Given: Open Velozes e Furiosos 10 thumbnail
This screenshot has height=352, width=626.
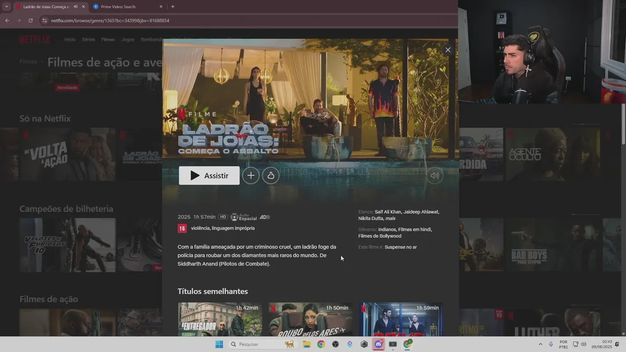Looking at the screenshot, I should [67, 245].
